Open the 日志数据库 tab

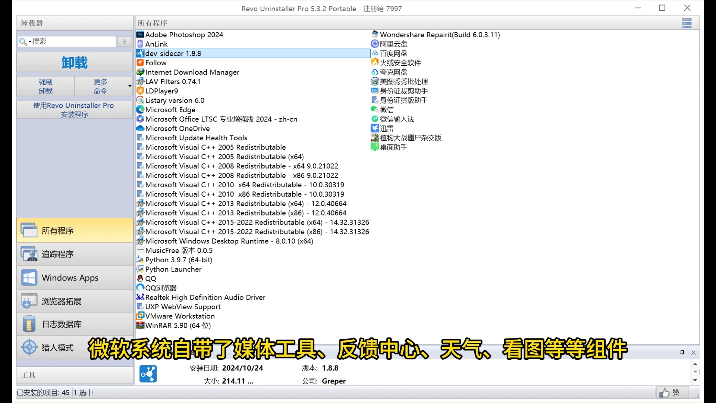coord(75,324)
